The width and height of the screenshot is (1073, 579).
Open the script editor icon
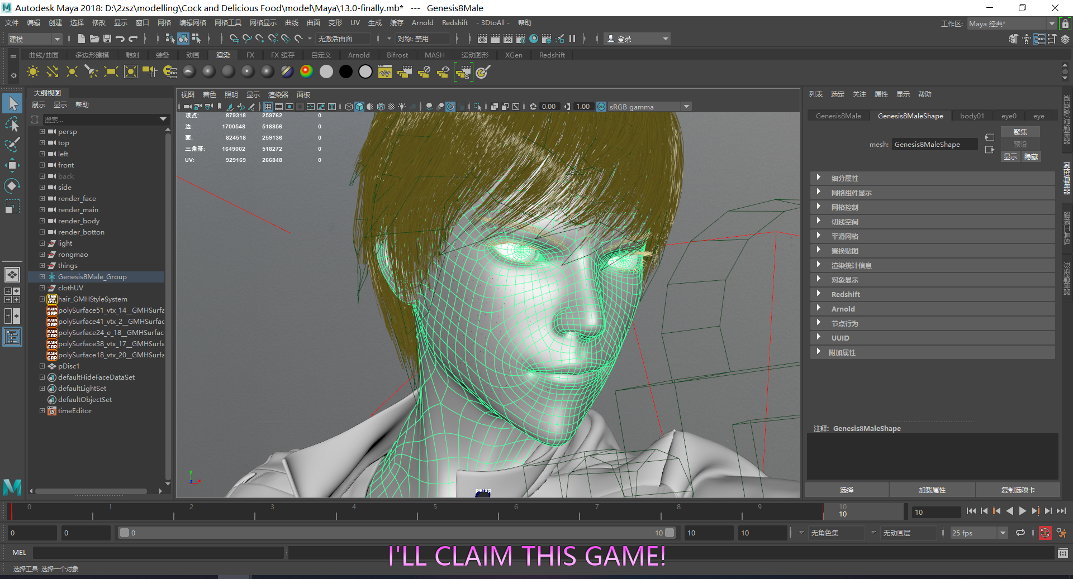coord(1062,553)
